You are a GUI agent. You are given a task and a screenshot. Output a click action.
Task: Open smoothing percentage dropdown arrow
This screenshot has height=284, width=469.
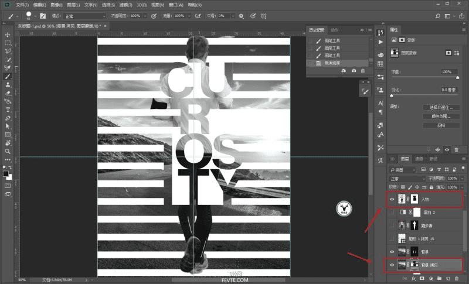pos(233,16)
